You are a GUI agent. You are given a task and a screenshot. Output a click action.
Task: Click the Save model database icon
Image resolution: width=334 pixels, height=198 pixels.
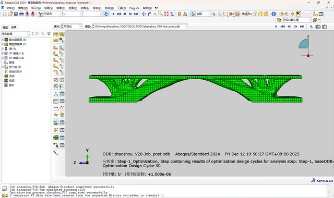[x=16, y=14]
